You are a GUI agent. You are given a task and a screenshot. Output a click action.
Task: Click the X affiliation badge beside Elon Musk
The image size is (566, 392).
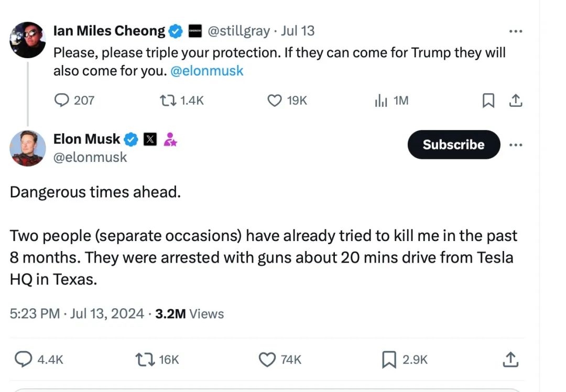(x=150, y=139)
